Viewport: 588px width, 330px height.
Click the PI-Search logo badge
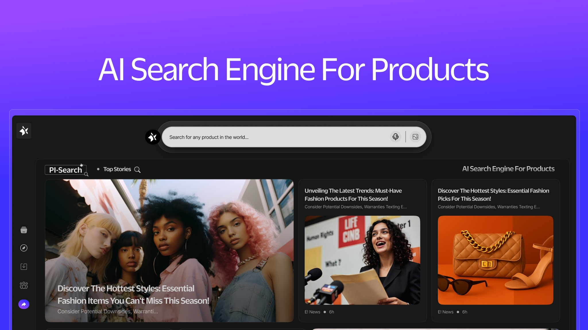coord(66,170)
